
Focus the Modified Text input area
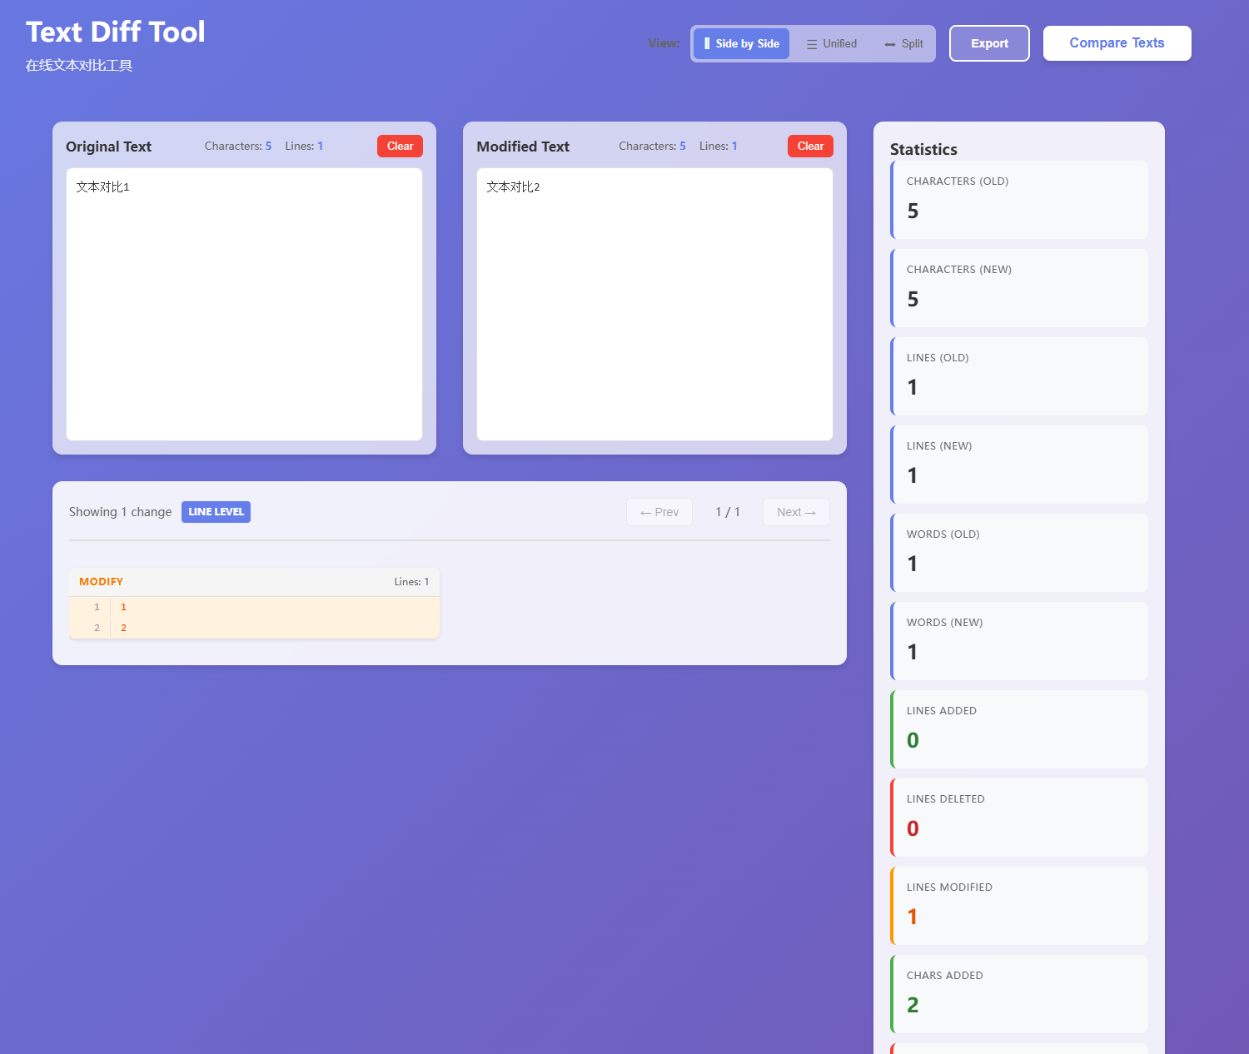[654, 304]
